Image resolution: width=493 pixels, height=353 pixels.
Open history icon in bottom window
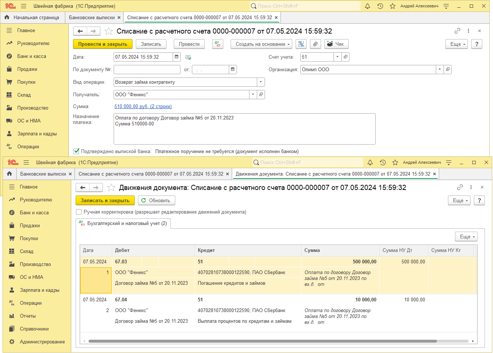383,162
